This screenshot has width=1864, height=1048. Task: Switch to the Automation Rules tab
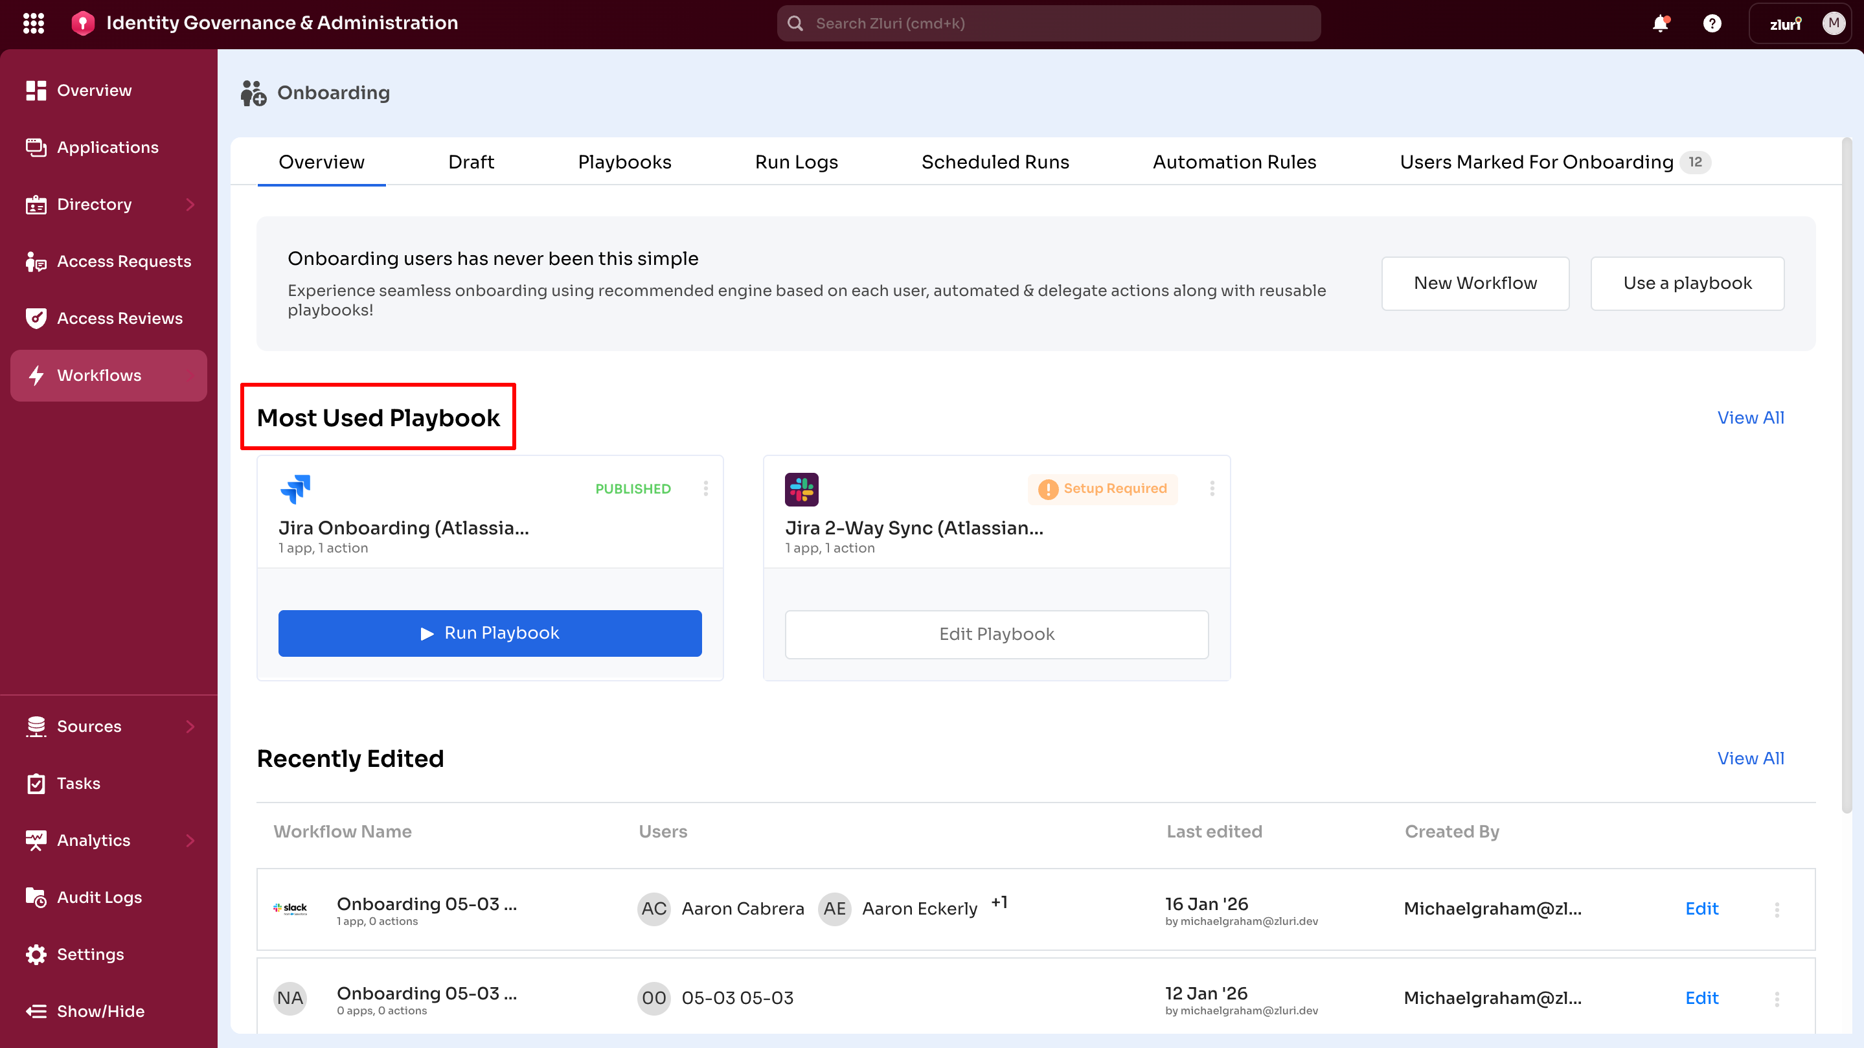point(1234,162)
